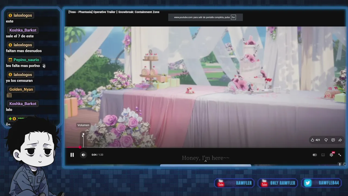Pause the trailer video
The width and height of the screenshot is (348, 196).
coord(72,155)
